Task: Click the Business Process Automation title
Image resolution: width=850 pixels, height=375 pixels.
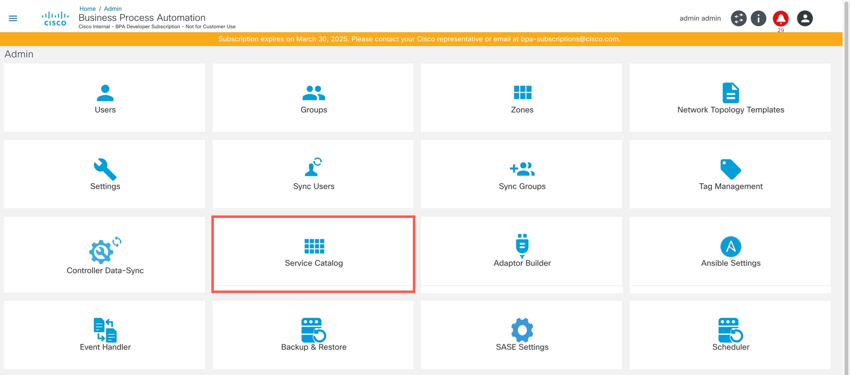Action: point(142,18)
